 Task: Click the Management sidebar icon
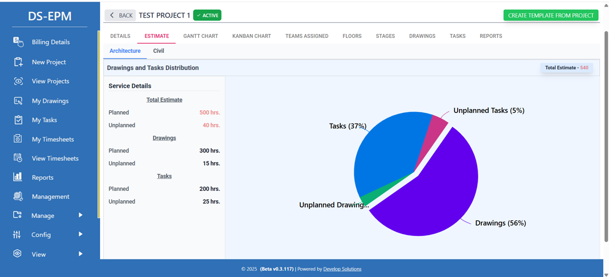(x=18, y=196)
